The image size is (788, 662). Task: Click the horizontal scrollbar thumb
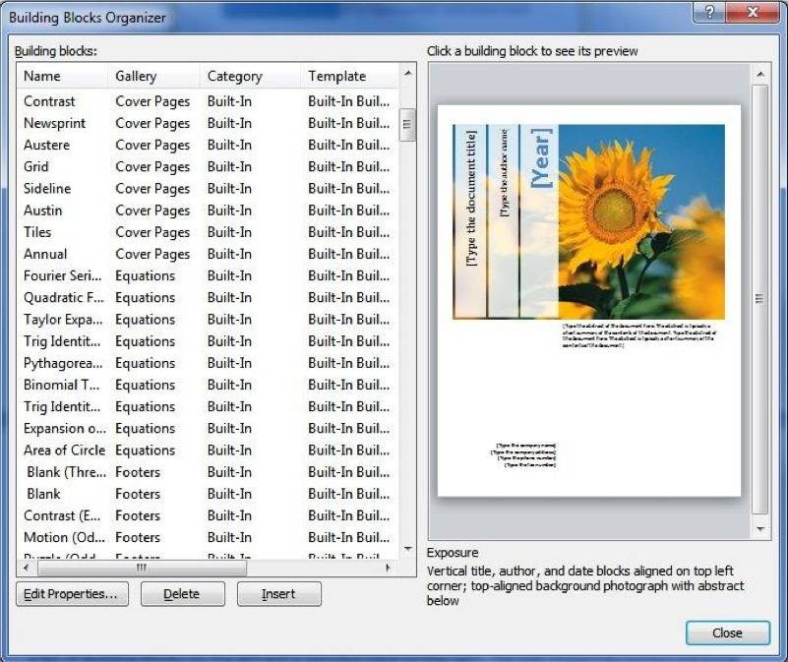pyautogui.click(x=142, y=568)
